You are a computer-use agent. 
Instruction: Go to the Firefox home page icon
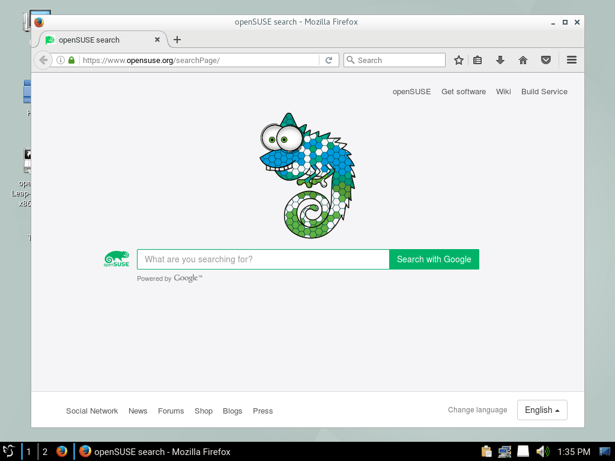[523, 60]
